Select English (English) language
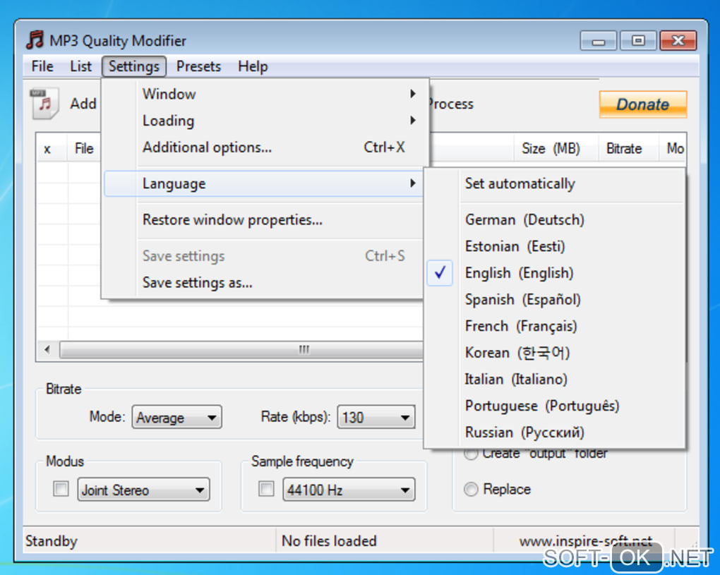This screenshot has height=575, width=720. pyautogui.click(x=555, y=273)
